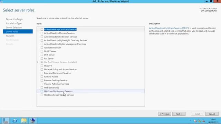The height and width of the screenshot is (124, 221).
Task: Click the File And Storage Services checkbox
Action: (42, 62)
